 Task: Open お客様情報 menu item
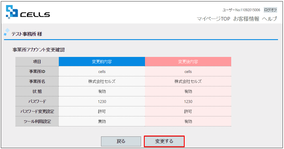click(x=246, y=19)
